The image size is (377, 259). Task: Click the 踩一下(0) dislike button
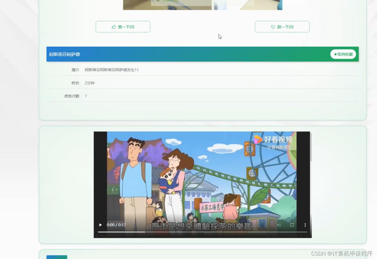[282, 27]
